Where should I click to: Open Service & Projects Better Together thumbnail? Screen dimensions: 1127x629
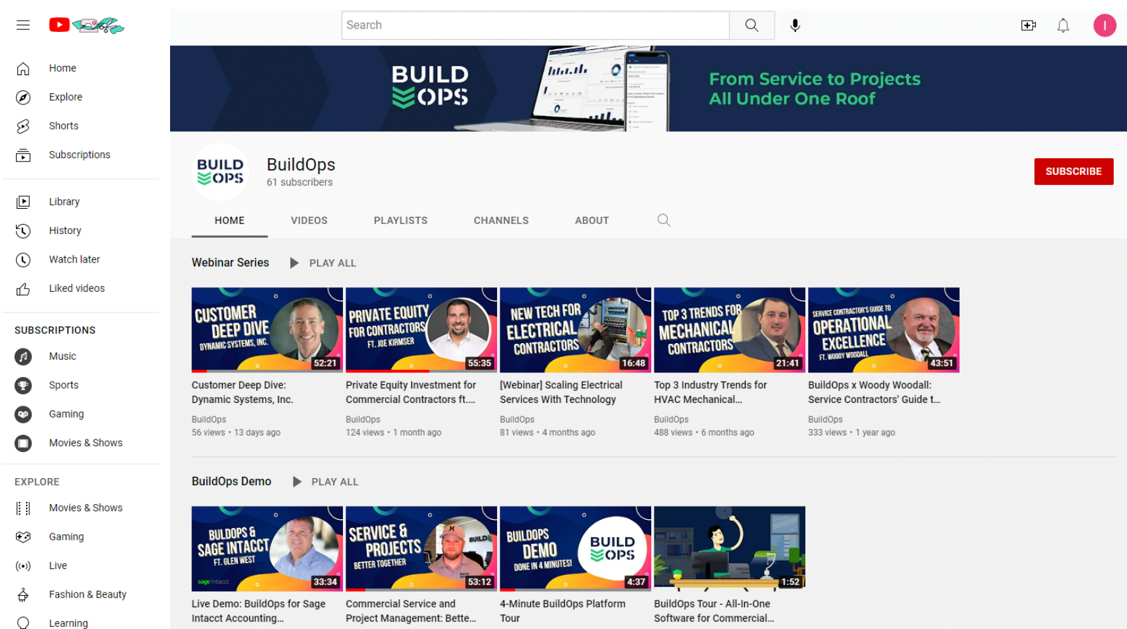coord(421,549)
